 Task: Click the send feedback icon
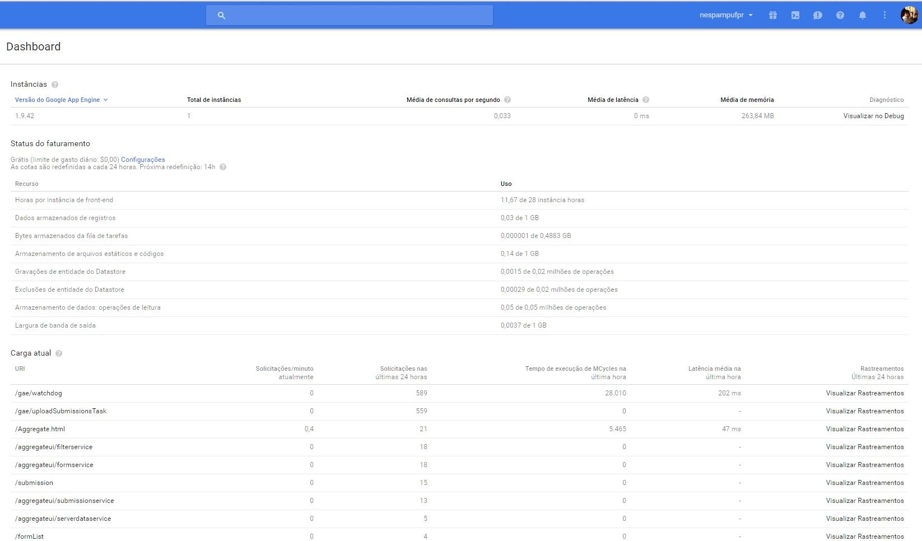(x=817, y=15)
